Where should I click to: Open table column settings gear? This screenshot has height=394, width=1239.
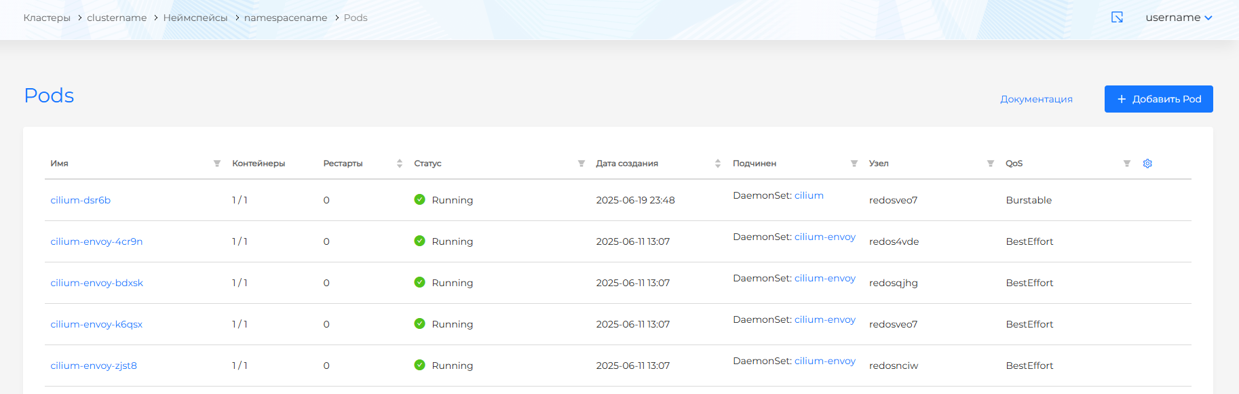(1147, 163)
